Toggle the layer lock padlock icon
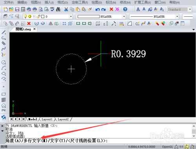Viewport: 196px width, 149px height. [38, 16]
